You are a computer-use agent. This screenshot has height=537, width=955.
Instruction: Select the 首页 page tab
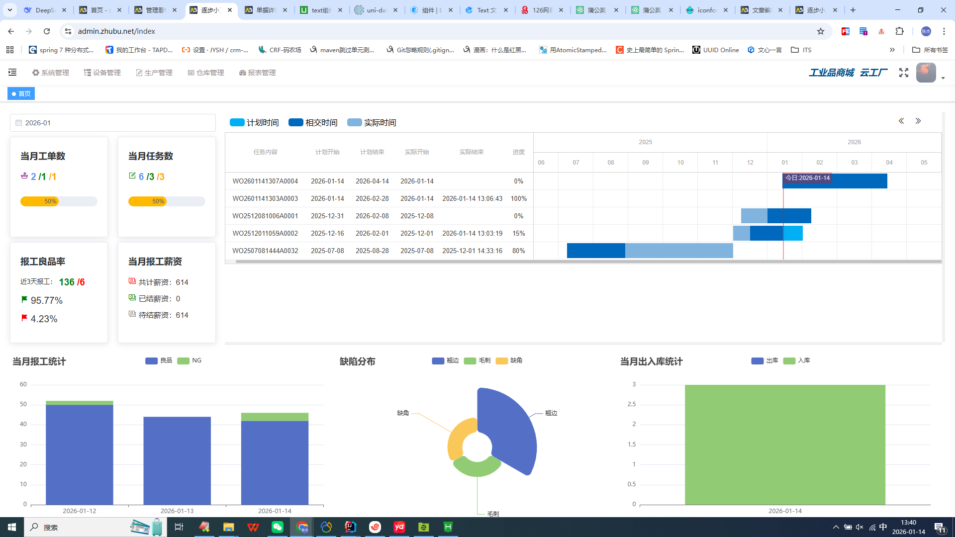click(21, 93)
